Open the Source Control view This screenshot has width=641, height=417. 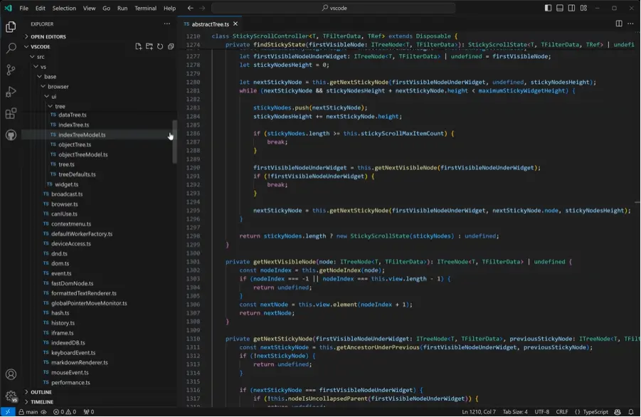coord(11,70)
